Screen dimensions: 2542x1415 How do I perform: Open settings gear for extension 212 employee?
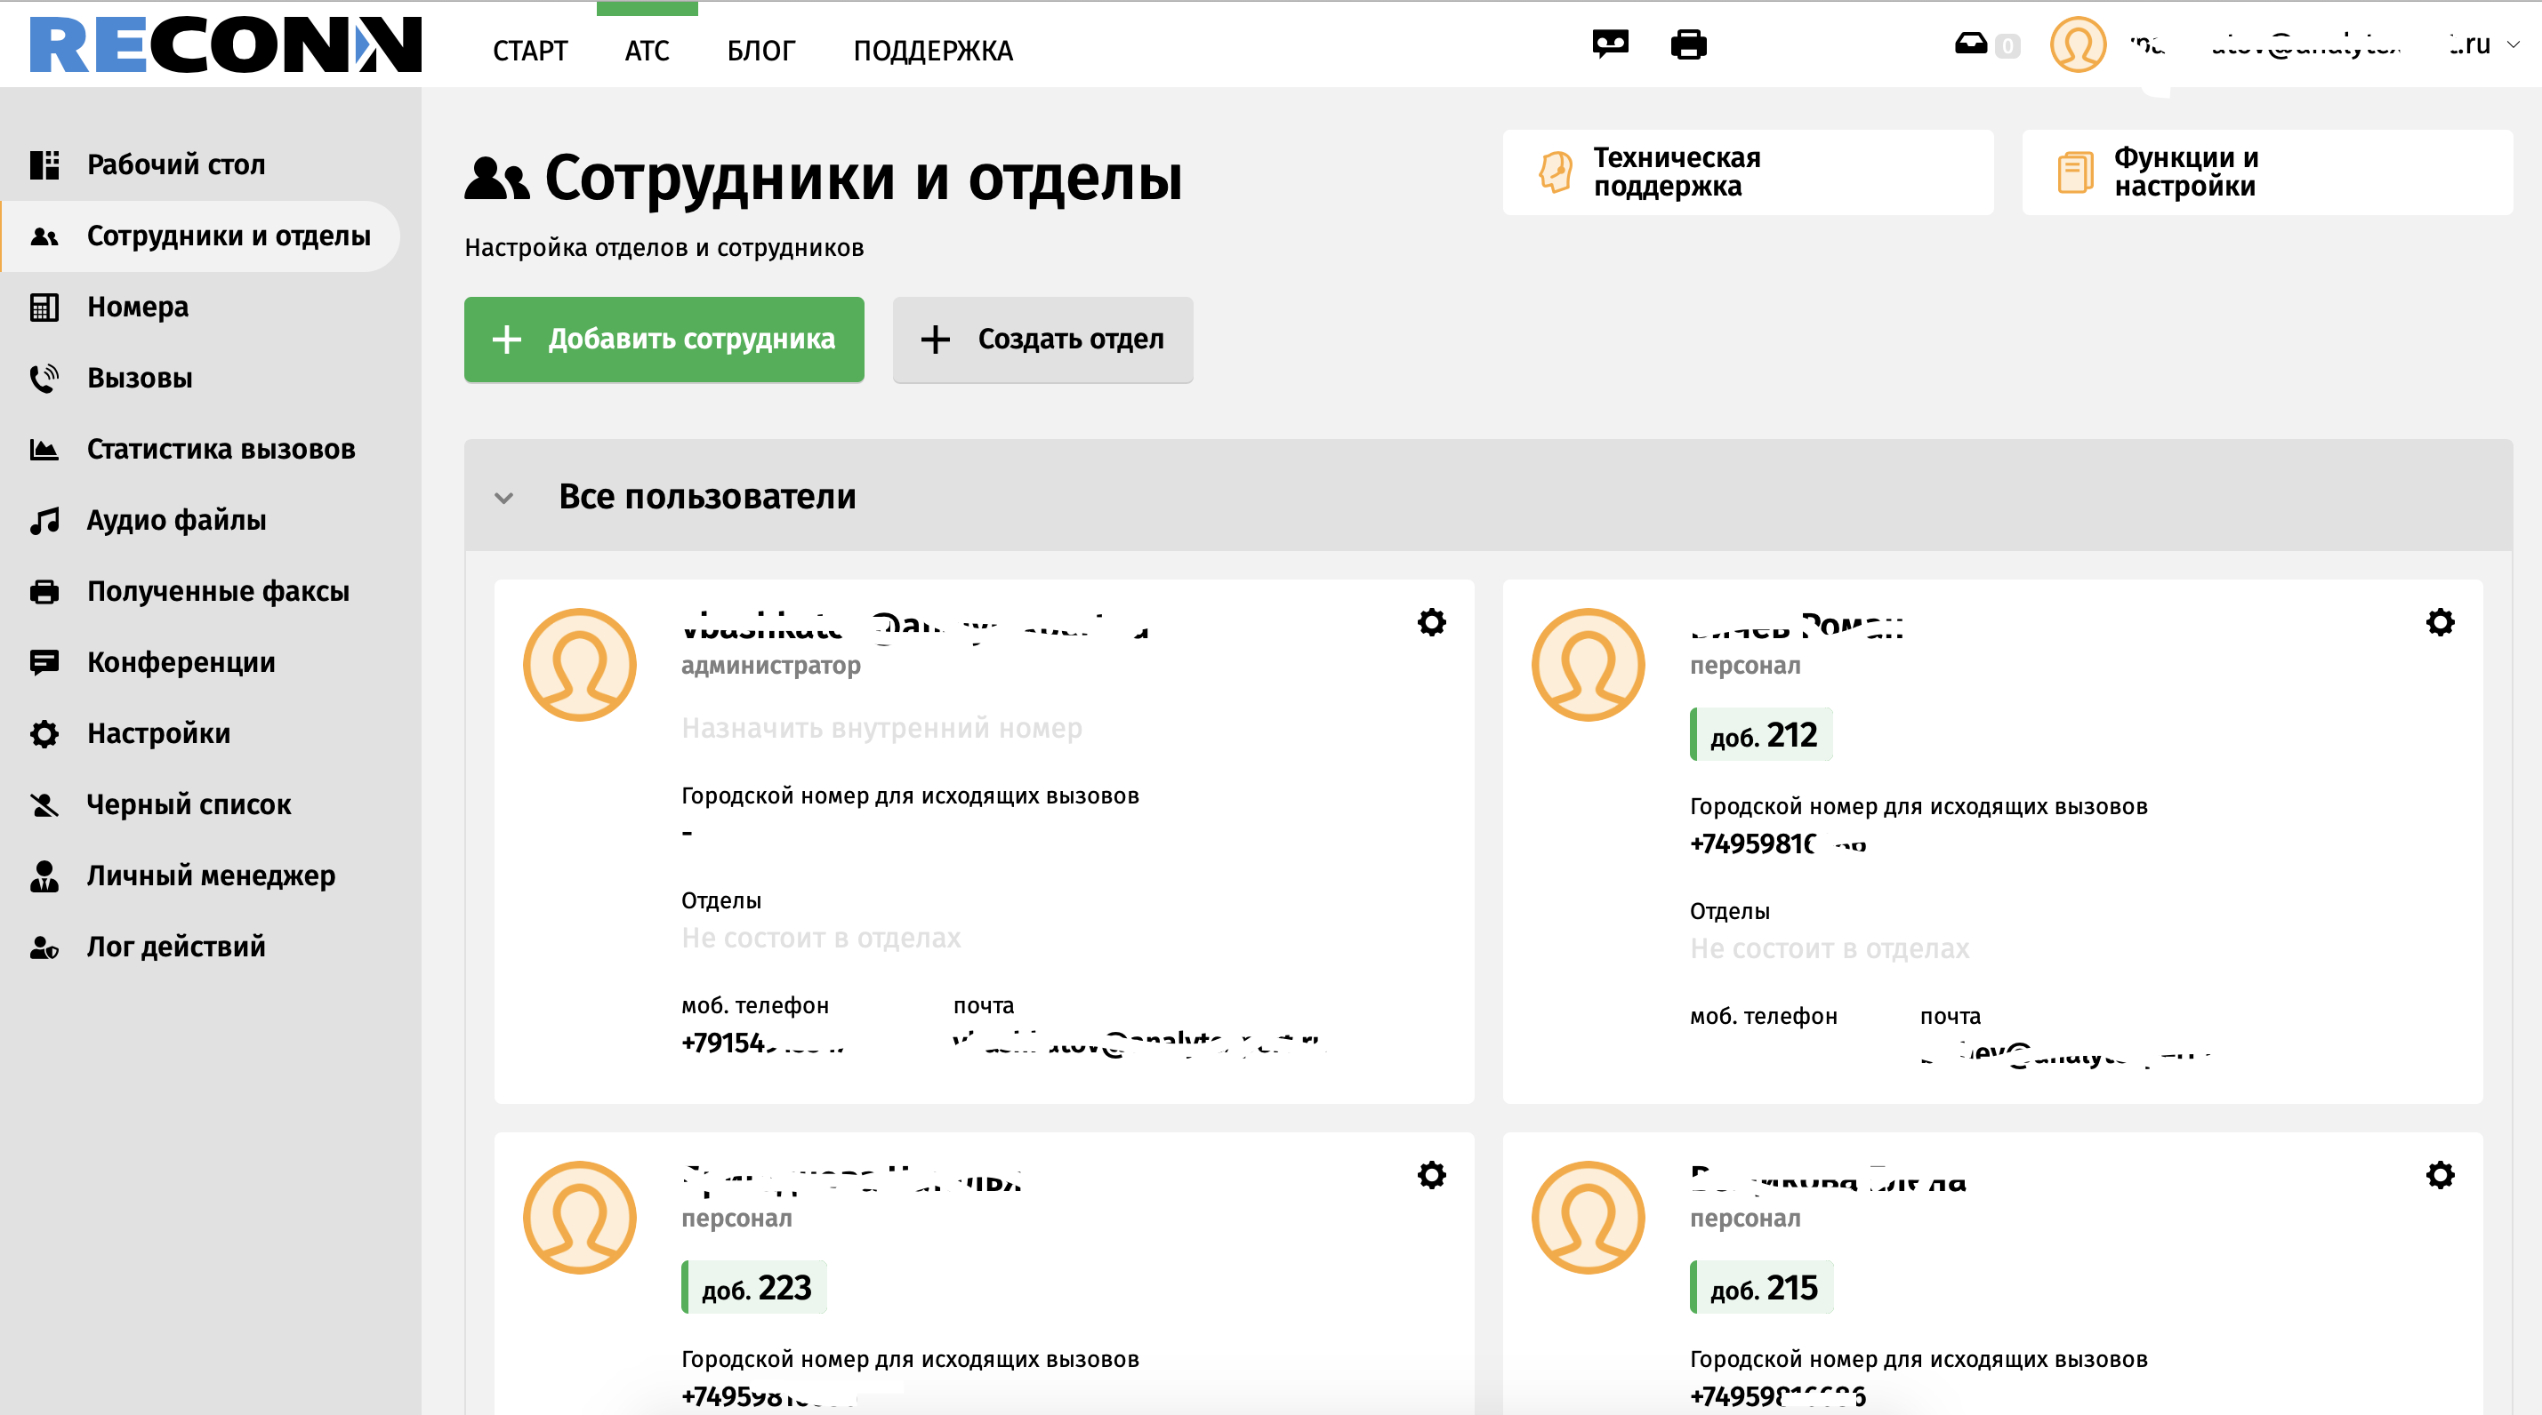click(2440, 622)
